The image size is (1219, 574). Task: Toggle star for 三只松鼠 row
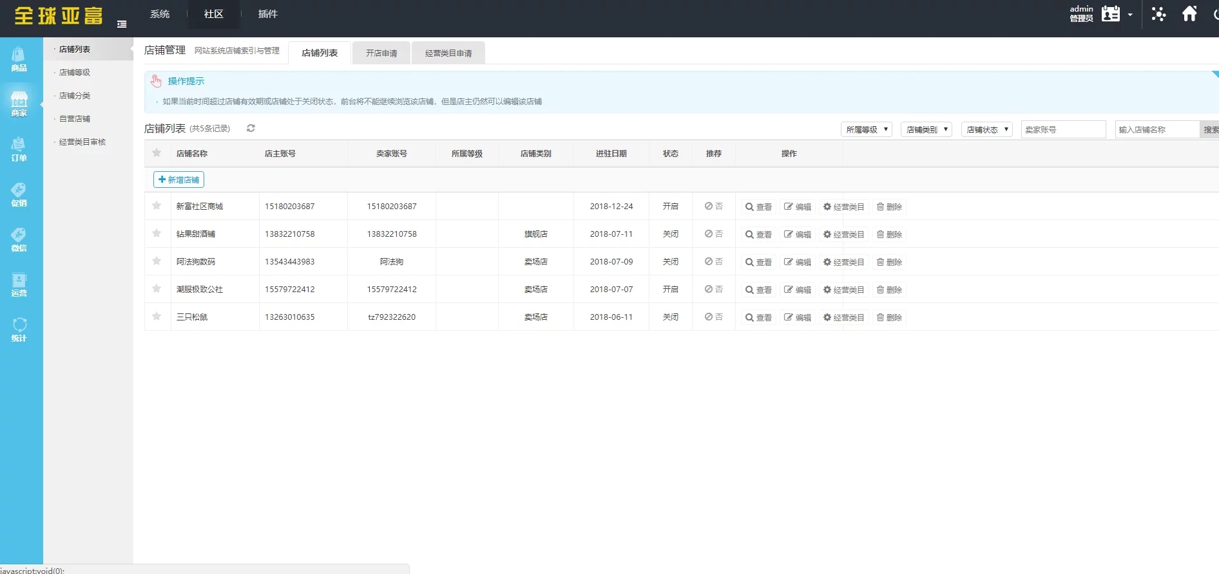(157, 317)
